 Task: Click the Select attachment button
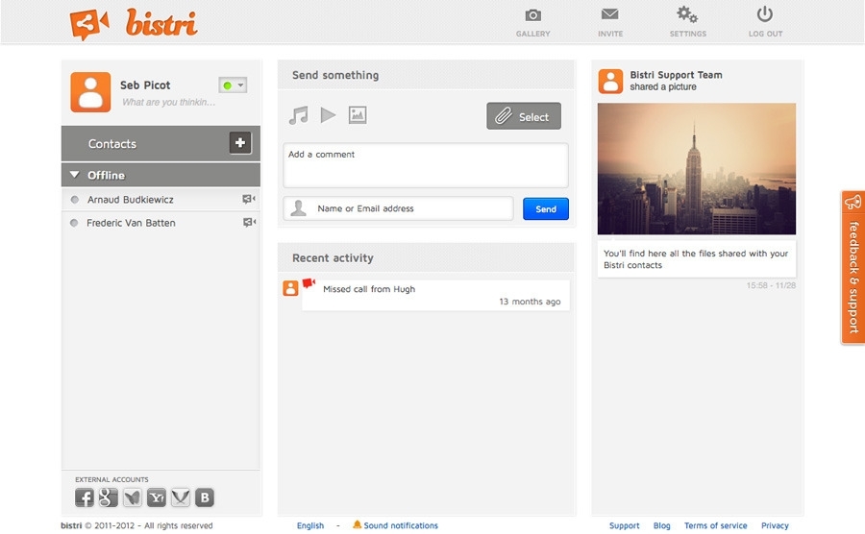click(x=524, y=116)
